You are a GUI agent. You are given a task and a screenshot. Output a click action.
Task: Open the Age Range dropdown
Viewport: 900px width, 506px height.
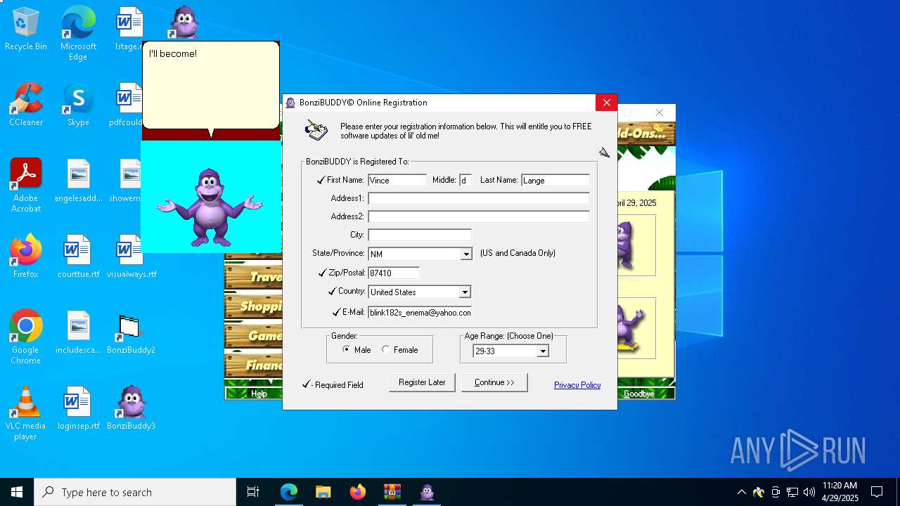(x=542, y=351)
